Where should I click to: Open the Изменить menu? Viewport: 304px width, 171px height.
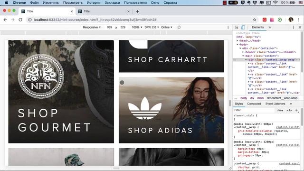(51, 2)
